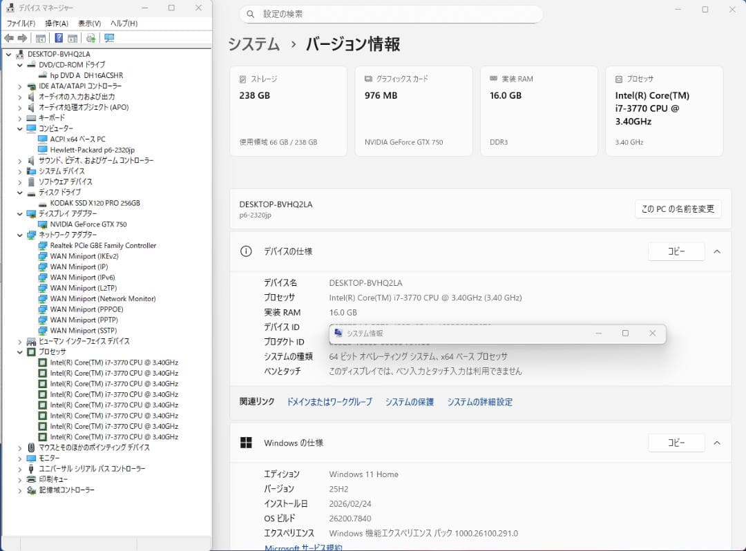Click この PC の名前を変更 button

tap(678, 209)
